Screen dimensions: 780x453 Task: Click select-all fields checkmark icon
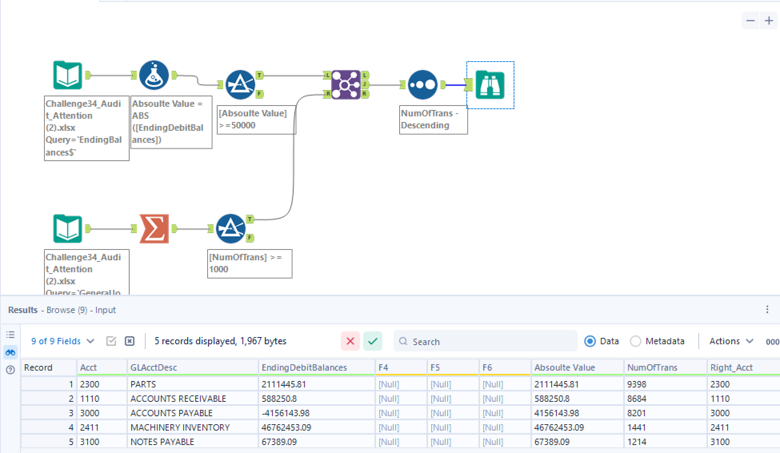click(x=111, y=341)
